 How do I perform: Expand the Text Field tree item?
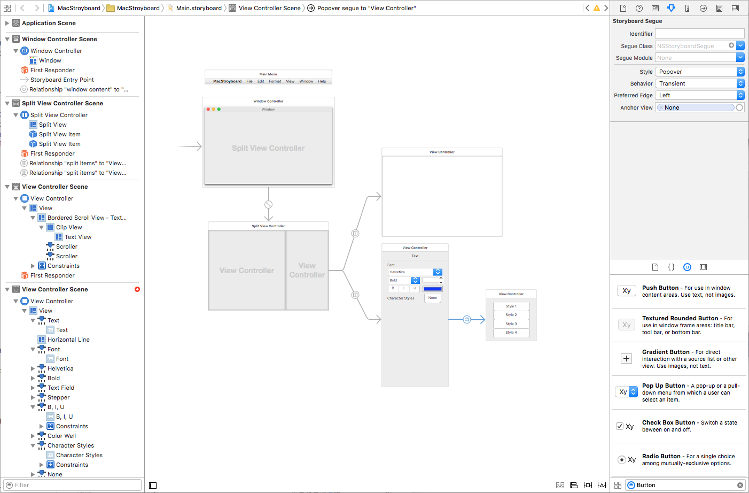click(x=32, y=387)
